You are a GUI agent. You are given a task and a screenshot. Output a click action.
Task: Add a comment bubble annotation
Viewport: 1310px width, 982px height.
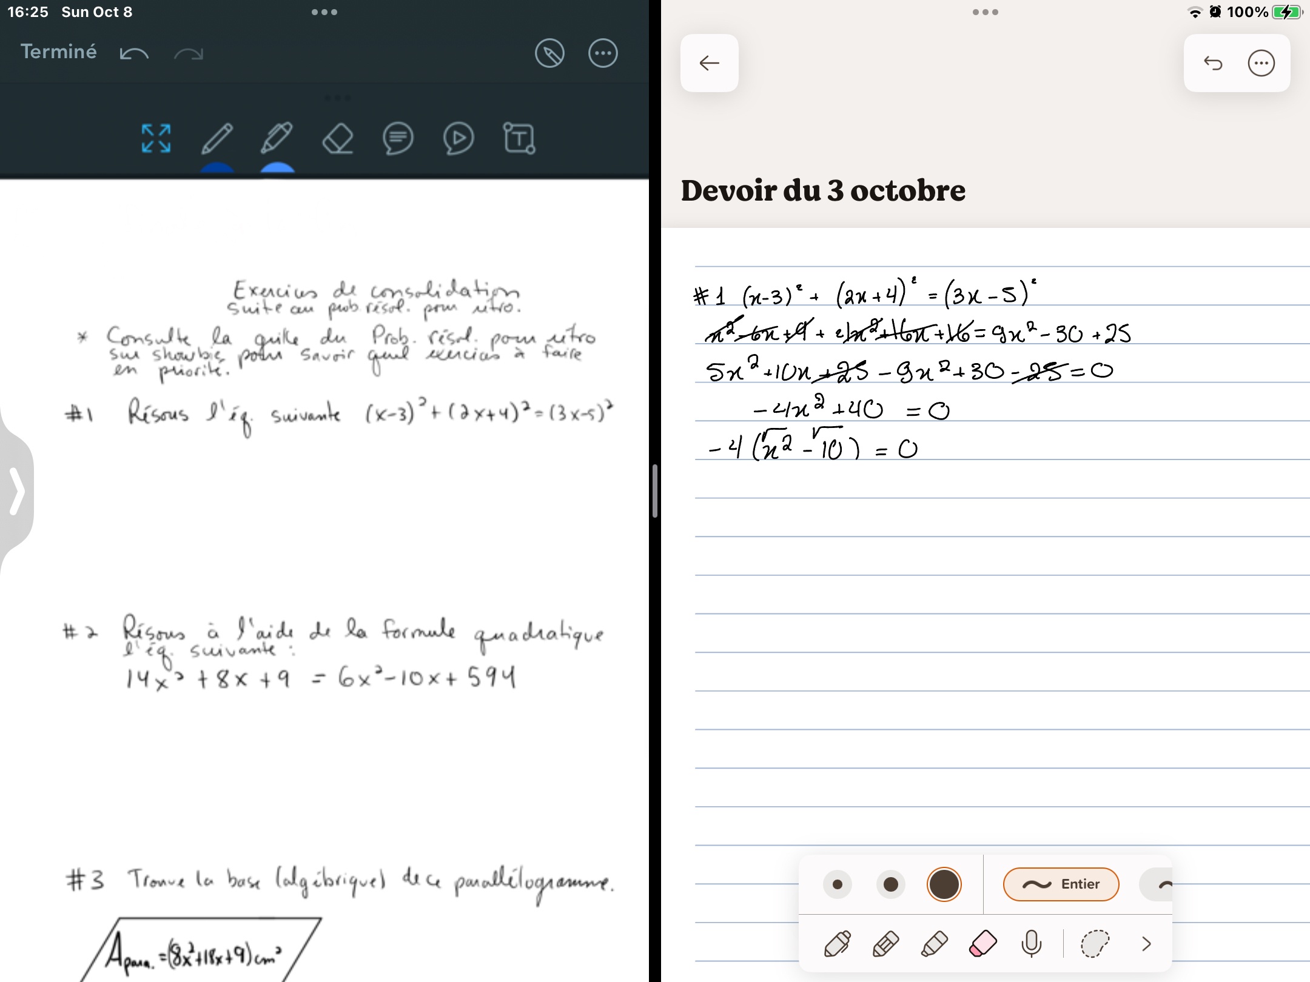pos(398,139)
